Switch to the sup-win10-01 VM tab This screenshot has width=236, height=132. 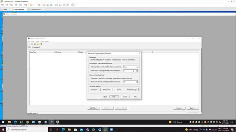(x=19, y=10)
